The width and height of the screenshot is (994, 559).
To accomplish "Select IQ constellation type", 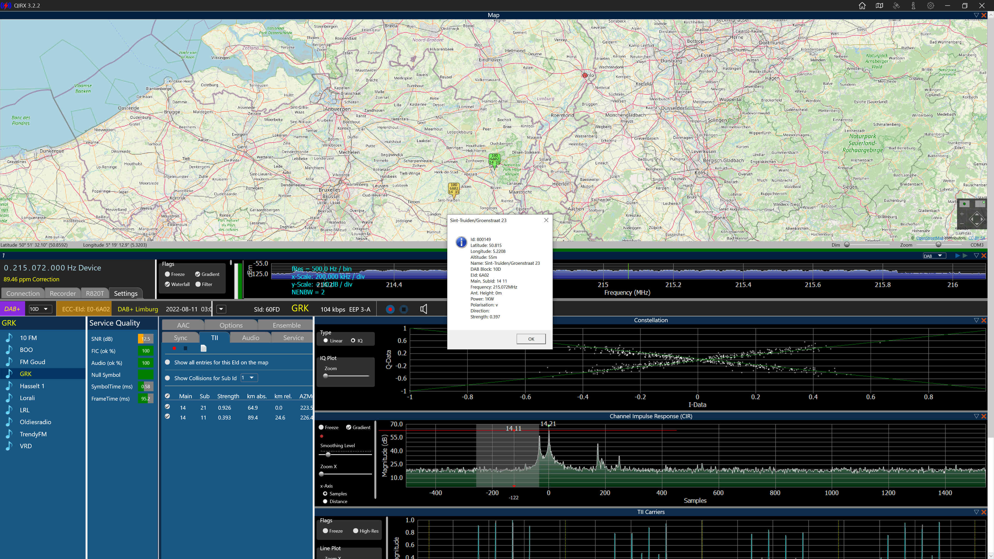I will (x=356, y=341).
